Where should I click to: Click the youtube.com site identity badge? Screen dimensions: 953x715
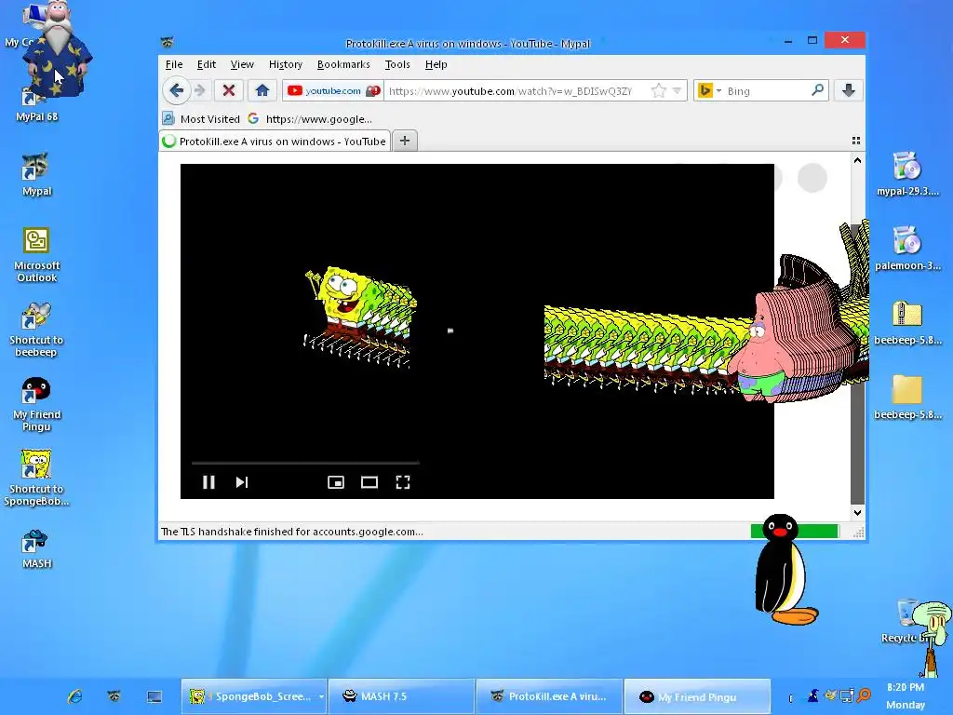(333, 91)
